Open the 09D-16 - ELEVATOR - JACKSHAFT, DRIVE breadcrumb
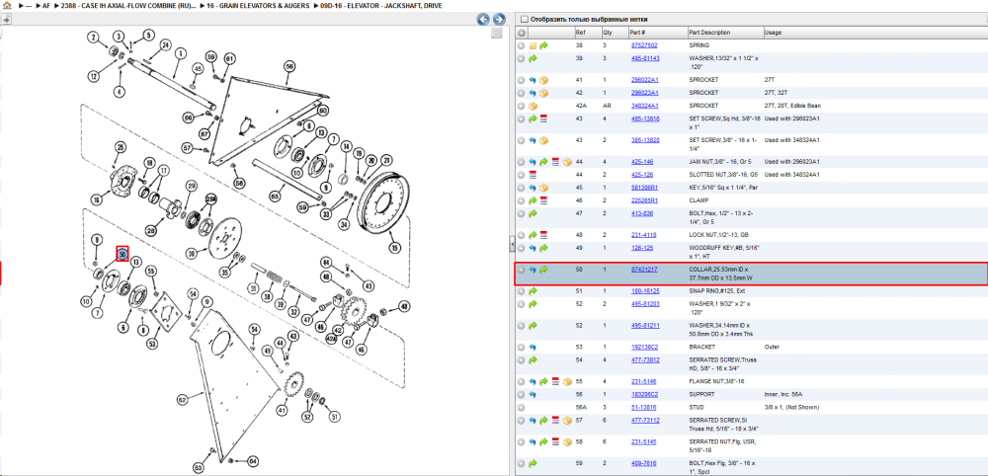This screenshot has width=988, height=476. tap(380, 6)
